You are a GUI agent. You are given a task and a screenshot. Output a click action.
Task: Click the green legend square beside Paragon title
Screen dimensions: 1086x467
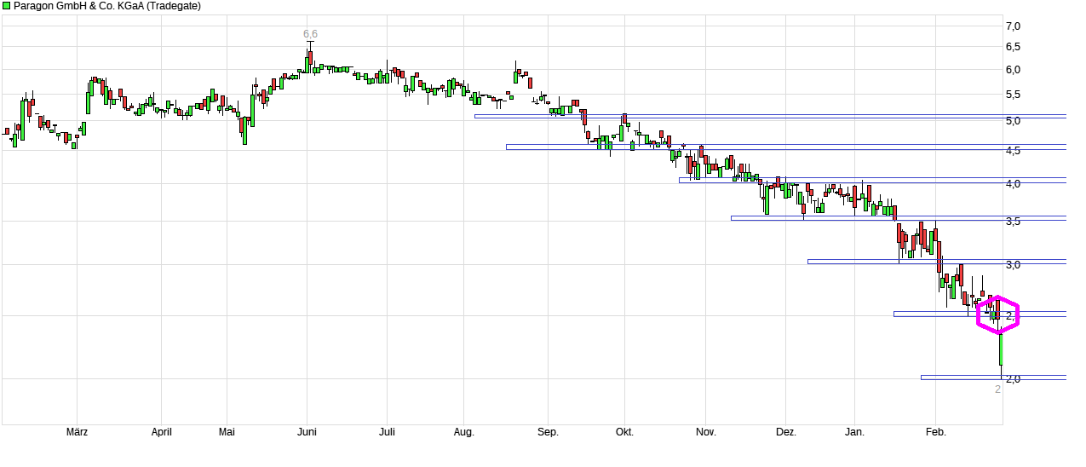[x=7, y=6]
